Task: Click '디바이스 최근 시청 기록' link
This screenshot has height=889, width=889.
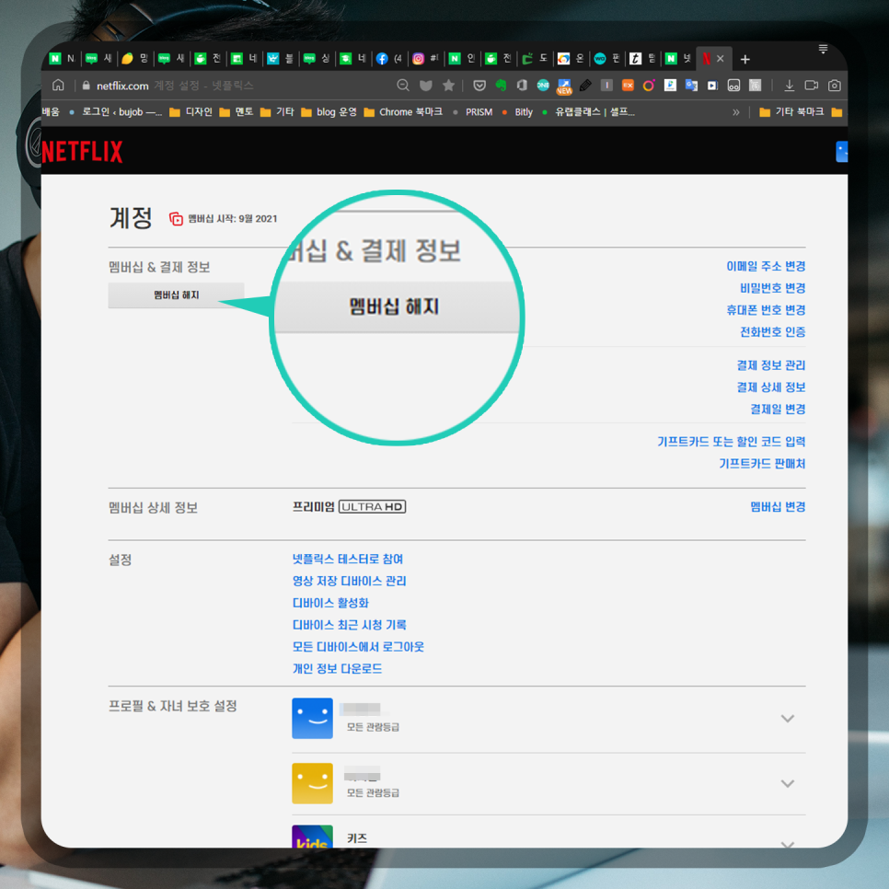Action: tap(350, 624)
